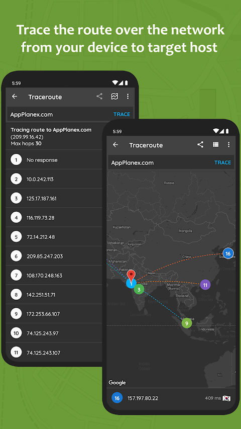
Task: Select hop 2 row 10.0.242.113
Action: [x=54, y=179]
